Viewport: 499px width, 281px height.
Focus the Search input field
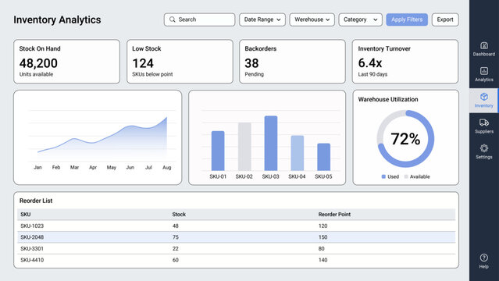tap(200, 20)
